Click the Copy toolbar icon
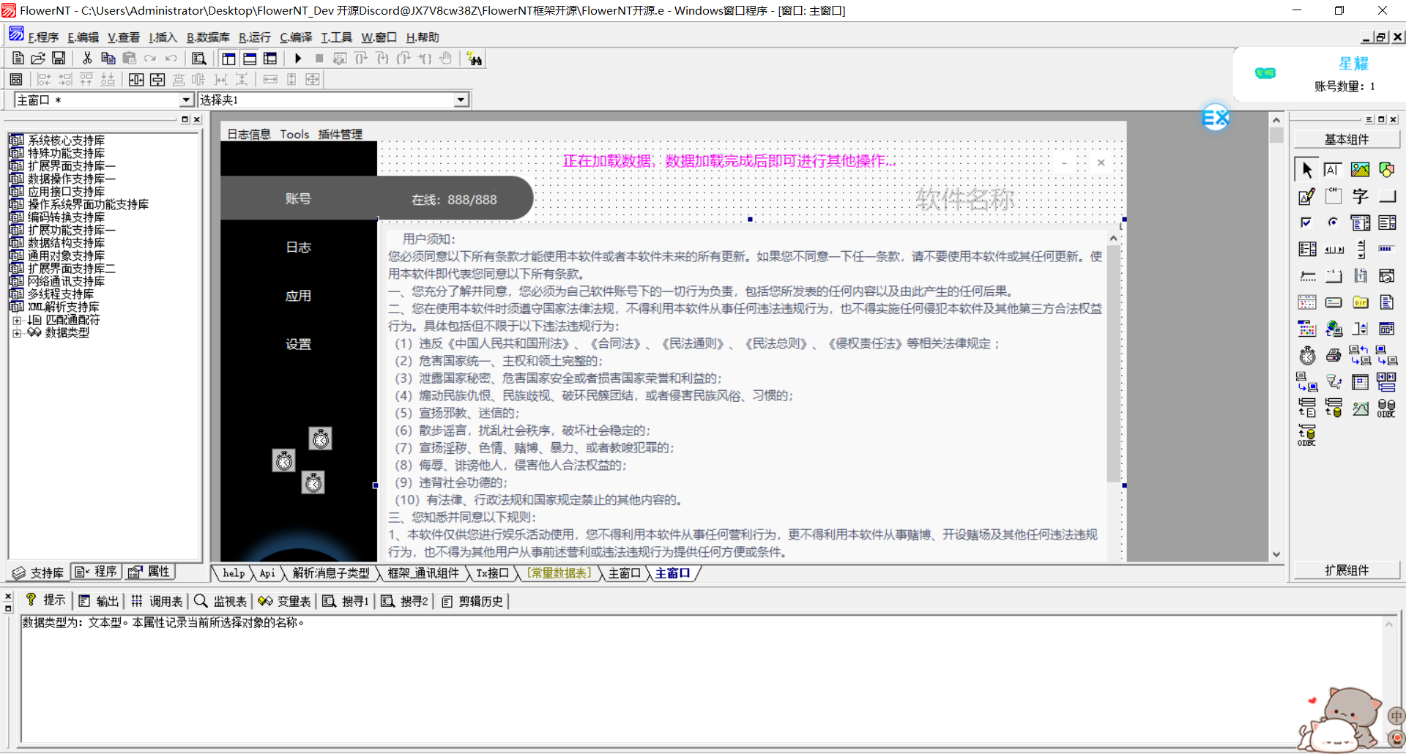Screen dimensions: 1406x754 point(108,59)
